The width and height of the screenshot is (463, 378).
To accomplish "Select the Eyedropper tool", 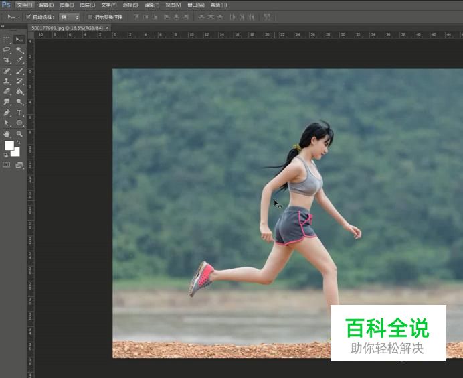I will [x=19, y=60].
